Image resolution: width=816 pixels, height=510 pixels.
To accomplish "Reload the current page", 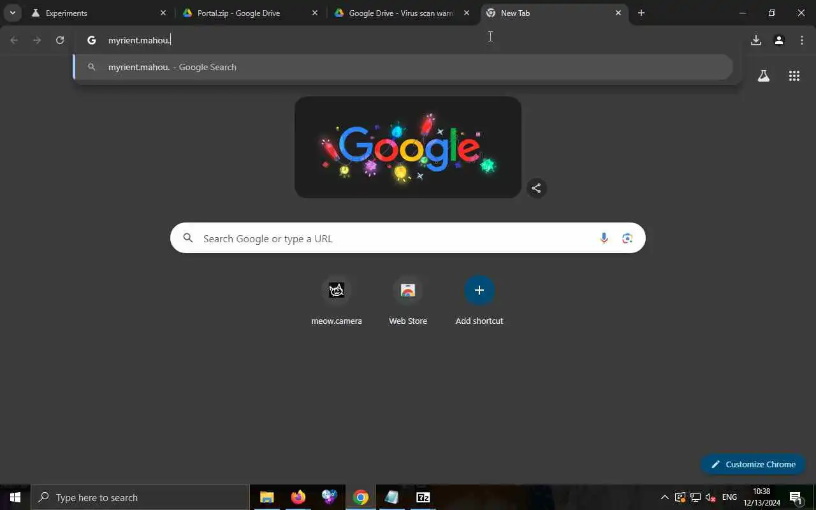I will pos(60,40).
